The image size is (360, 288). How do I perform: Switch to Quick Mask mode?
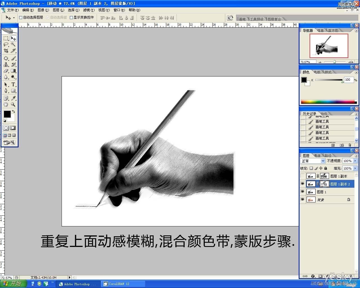click(13, 128)
